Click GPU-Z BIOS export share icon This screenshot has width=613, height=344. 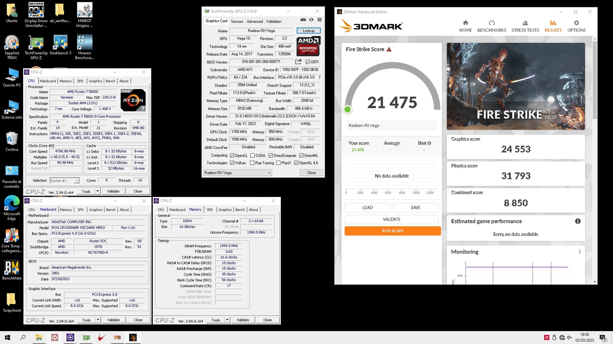coord(298,61)
